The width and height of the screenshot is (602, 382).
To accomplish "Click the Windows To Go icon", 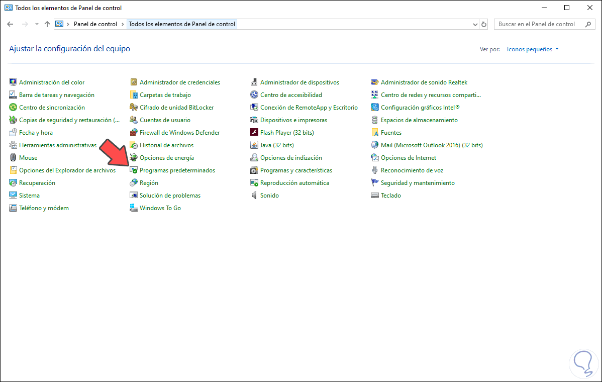I will [134, 208].
